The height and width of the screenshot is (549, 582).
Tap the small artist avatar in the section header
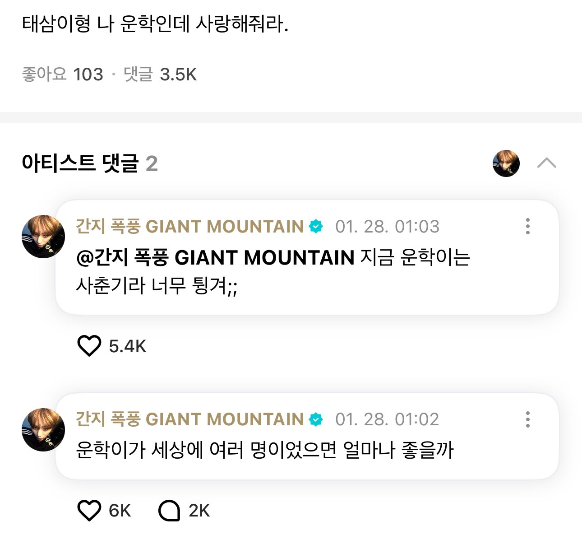coord(506,163)
